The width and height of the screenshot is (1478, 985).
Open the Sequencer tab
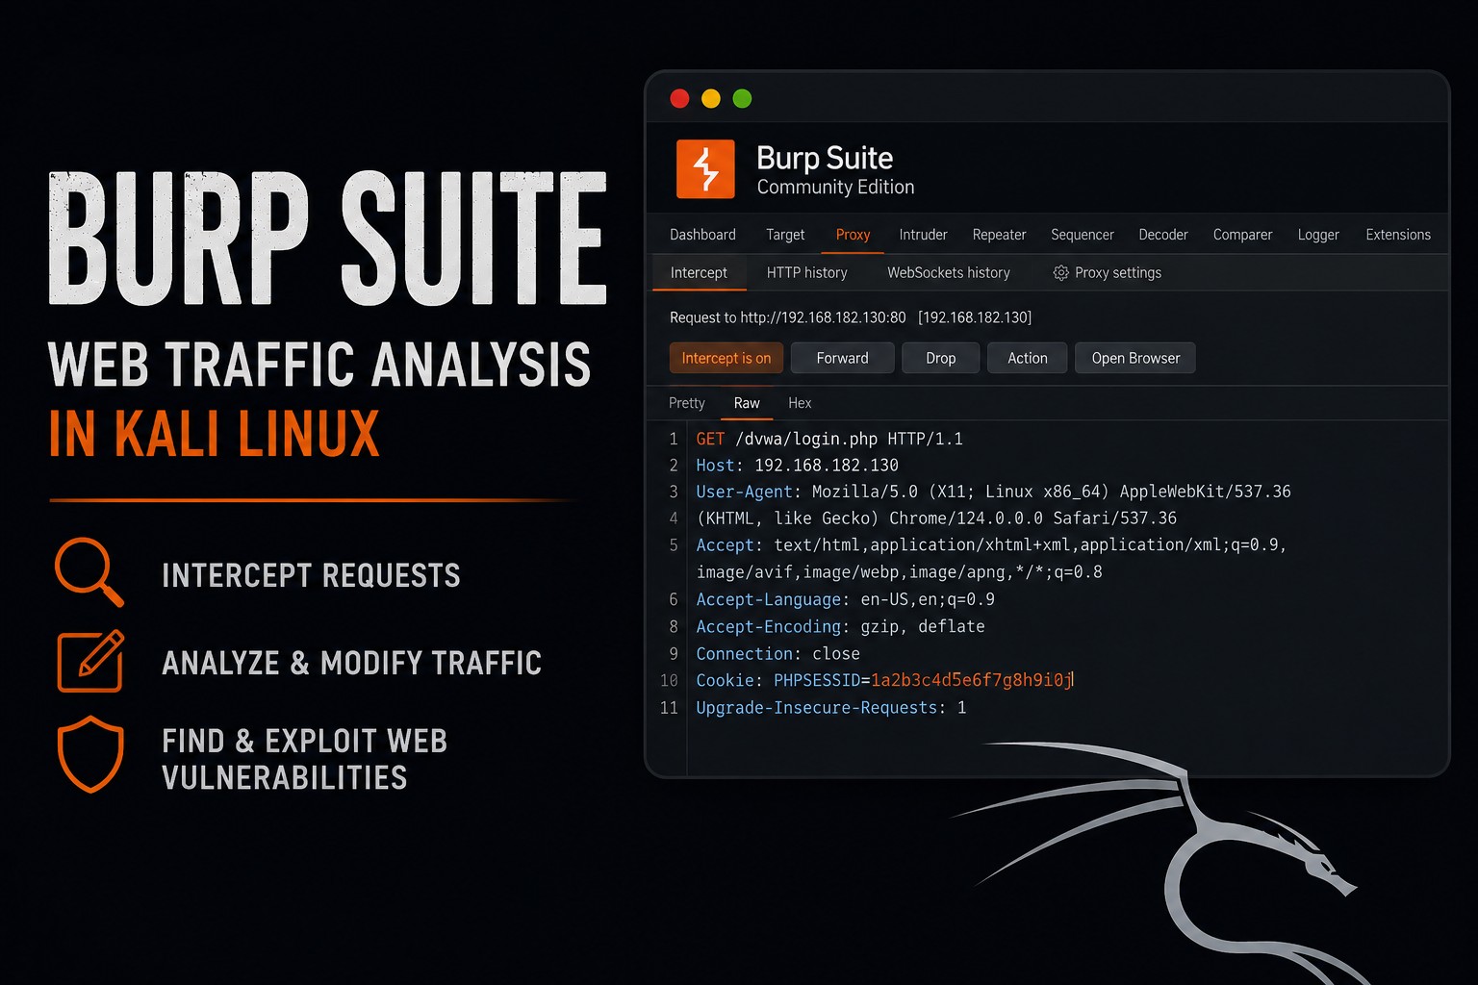1083,235
